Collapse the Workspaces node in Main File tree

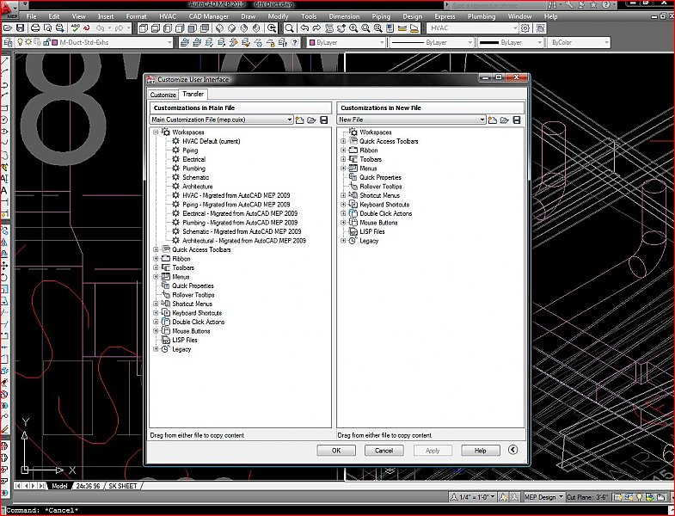coord(156,132)
